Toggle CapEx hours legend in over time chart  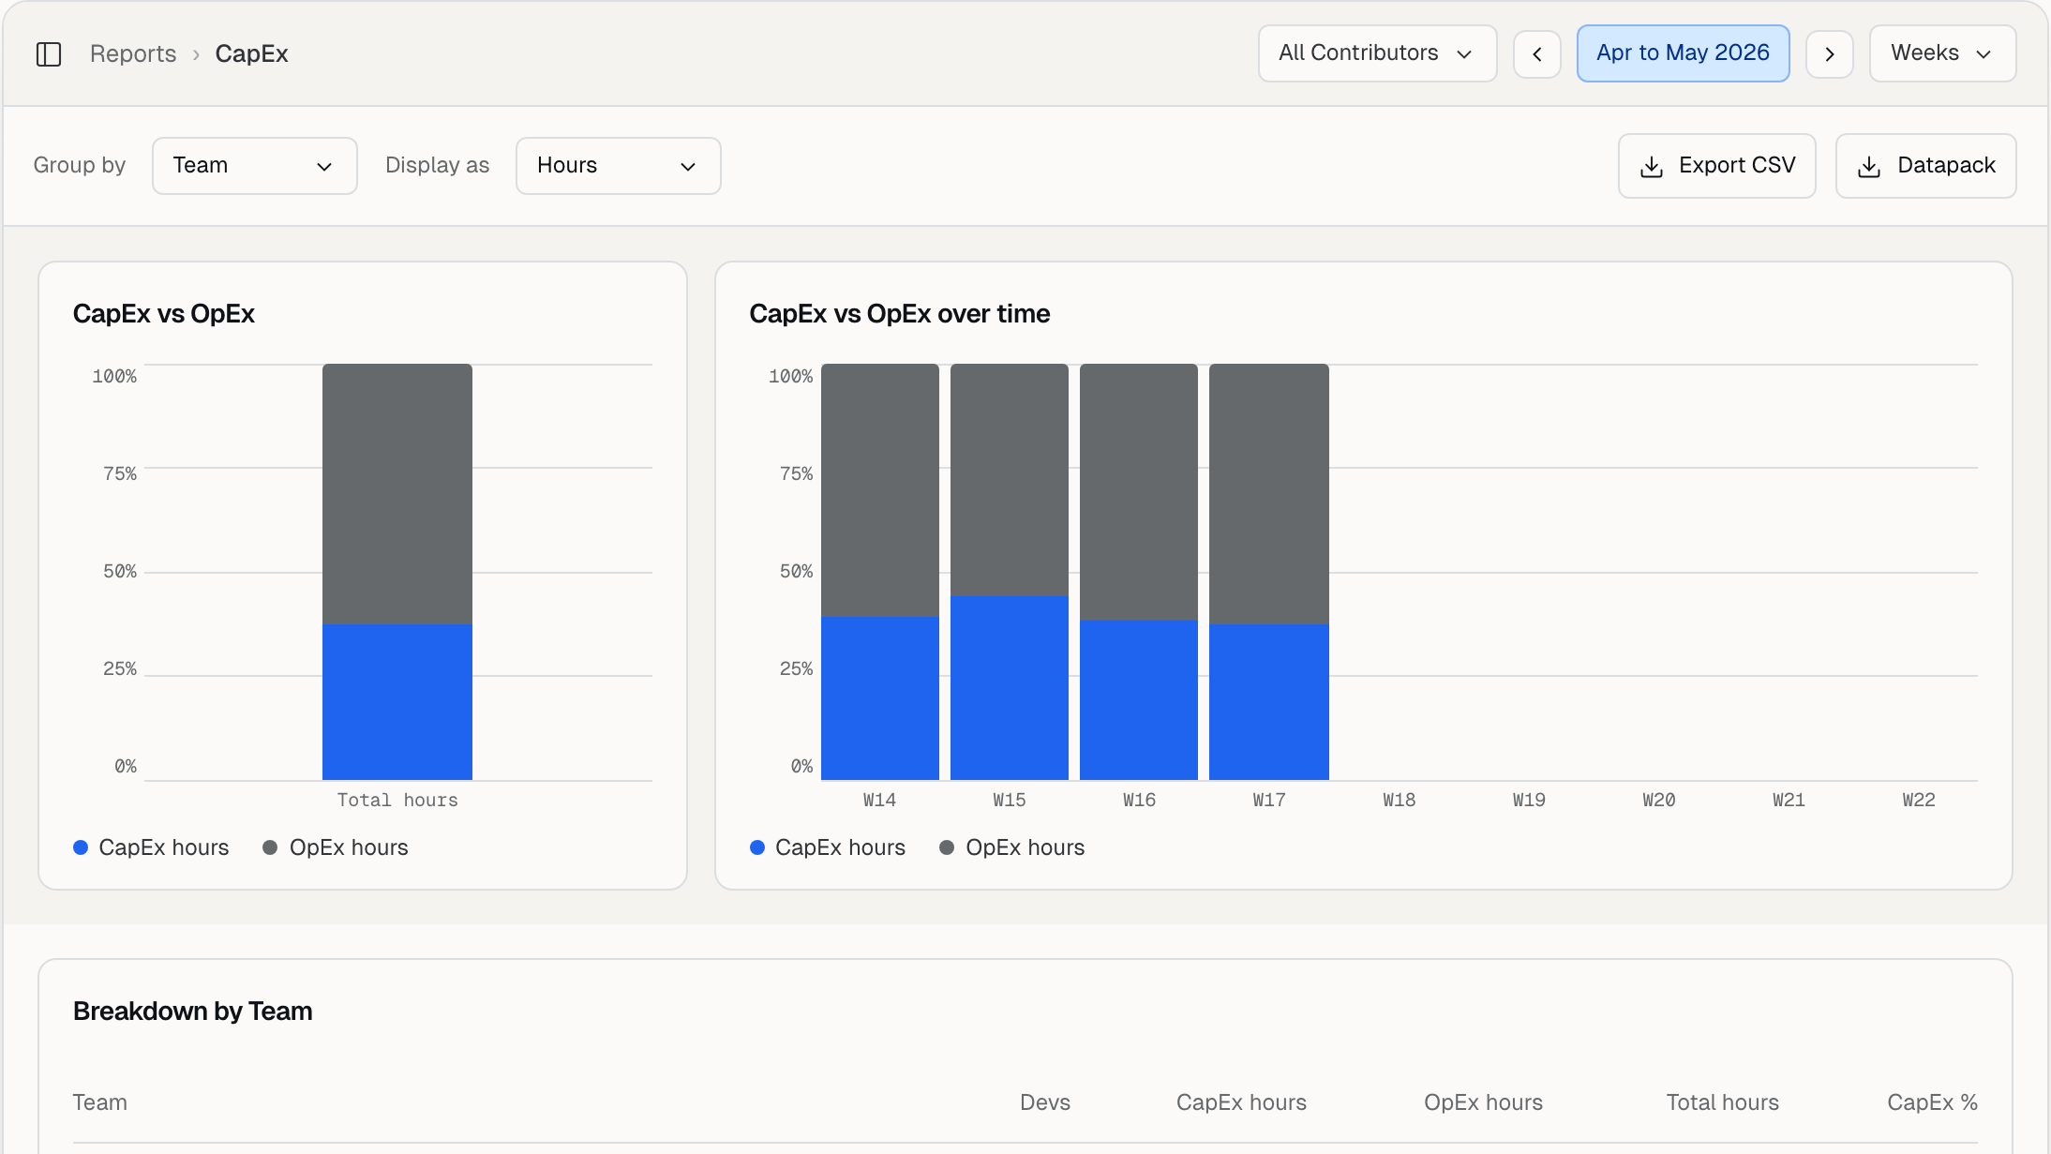[x=828, y=847]
